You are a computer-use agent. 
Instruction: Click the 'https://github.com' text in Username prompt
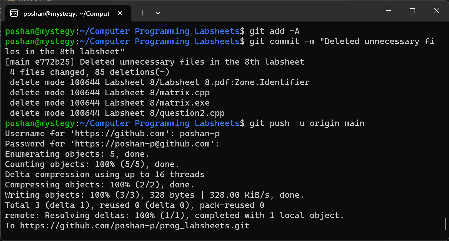tap(120, 134)
